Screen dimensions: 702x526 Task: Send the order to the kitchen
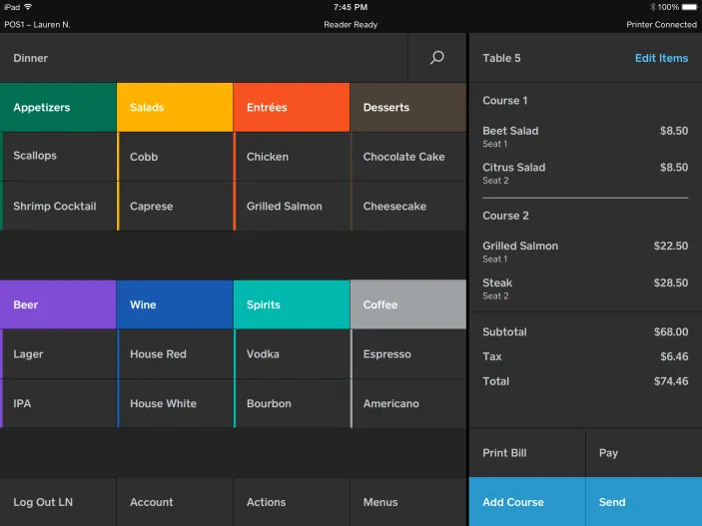pyautogui.click(x=644, y=502)
